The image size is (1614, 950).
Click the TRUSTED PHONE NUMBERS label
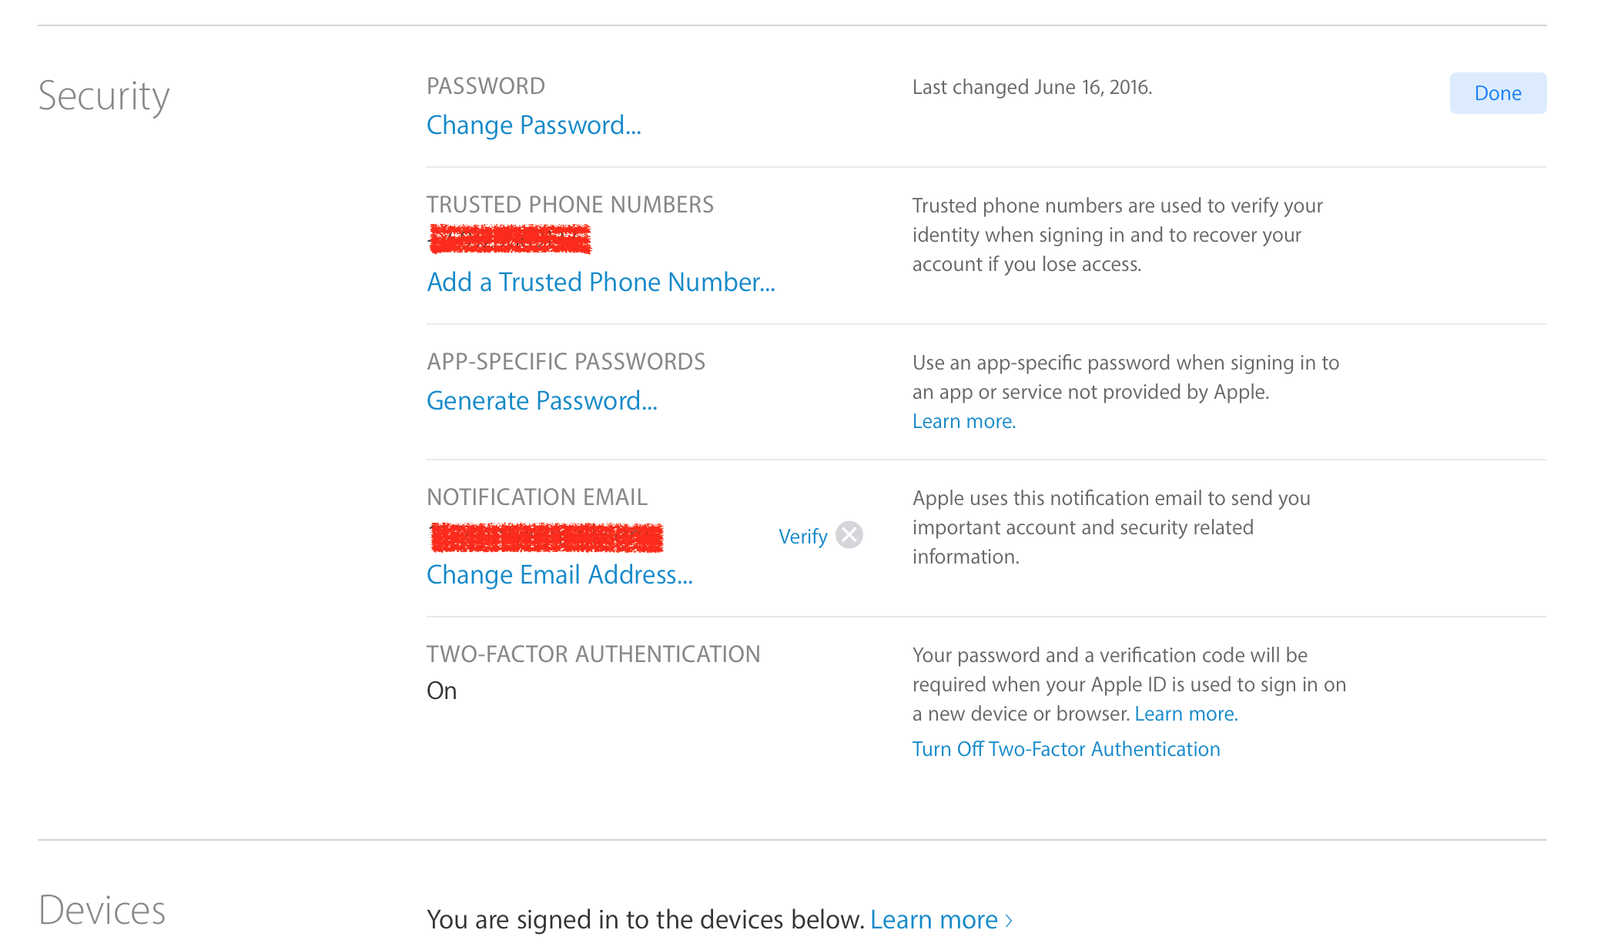point(570,205)
